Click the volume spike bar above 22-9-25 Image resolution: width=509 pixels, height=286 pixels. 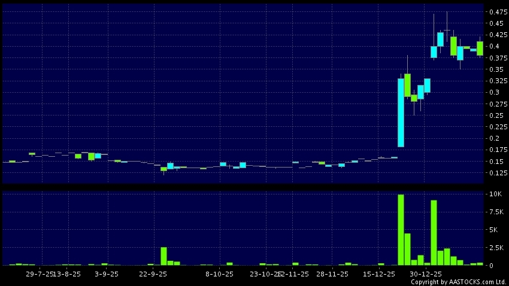click(x=163, y=256)
